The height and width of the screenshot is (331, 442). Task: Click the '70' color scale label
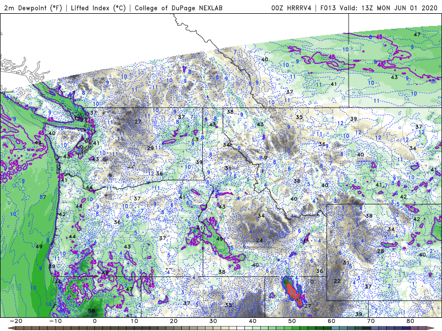371,321
